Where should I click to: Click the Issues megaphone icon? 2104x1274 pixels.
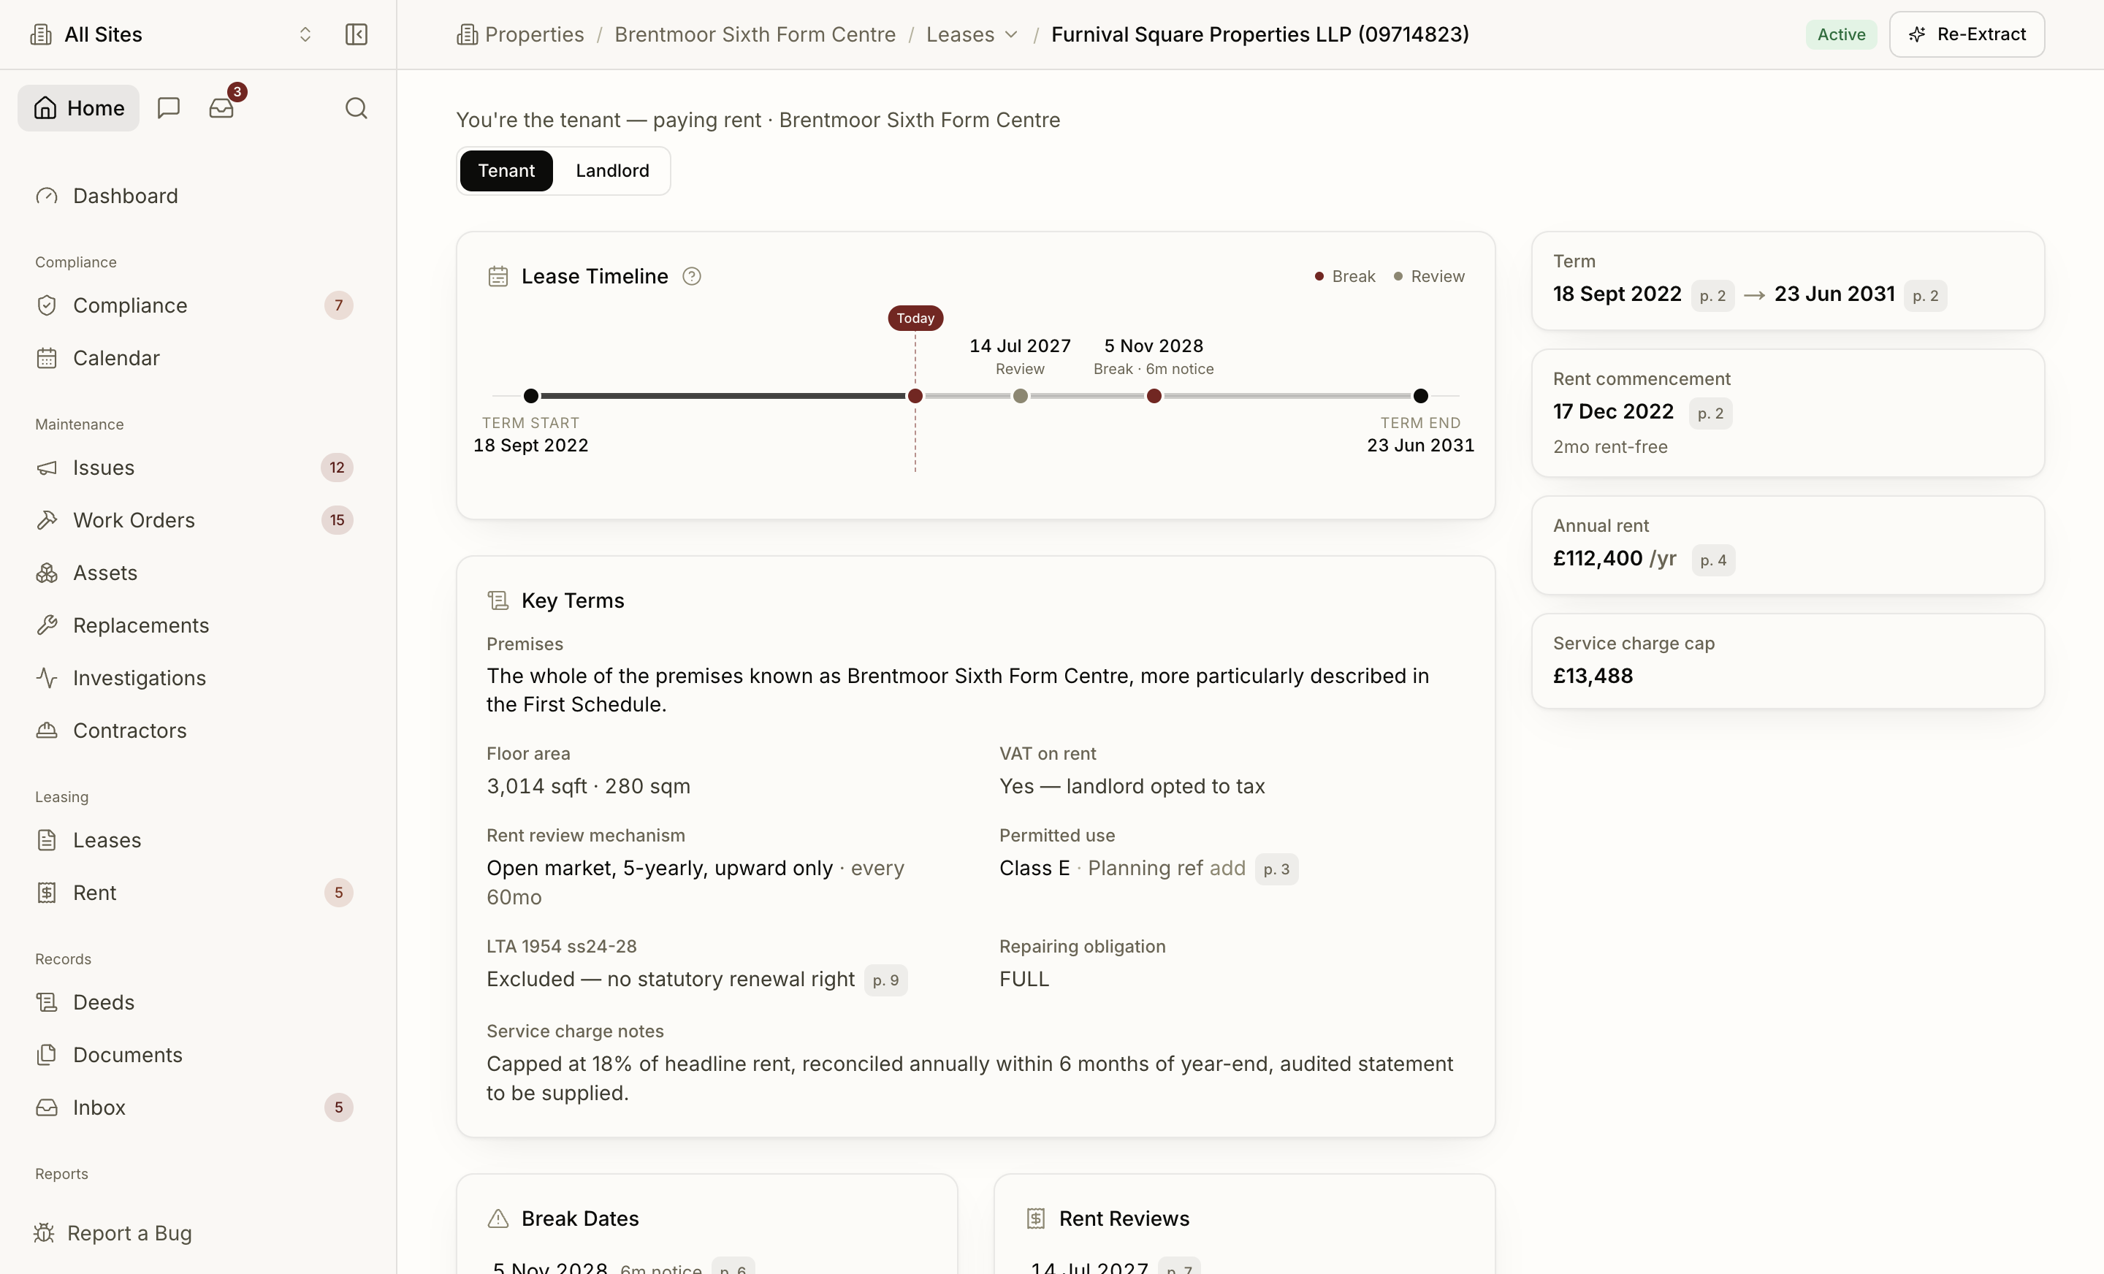(47, 467)
